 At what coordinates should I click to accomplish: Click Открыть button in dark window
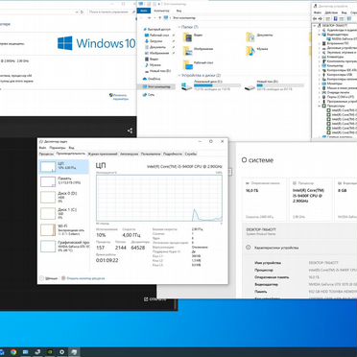tap(155, 299)
